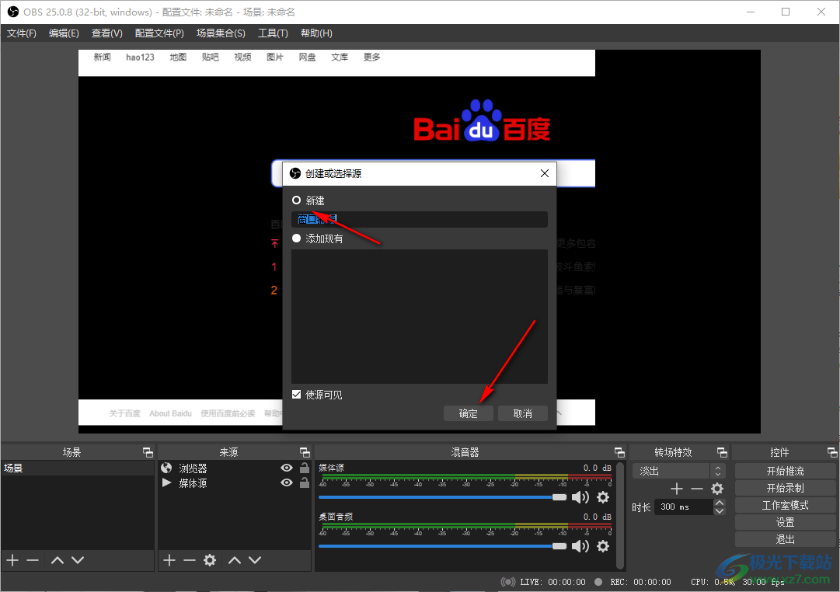Click the new source name field
Screen dimensions: 840x592
coord(420,219)
